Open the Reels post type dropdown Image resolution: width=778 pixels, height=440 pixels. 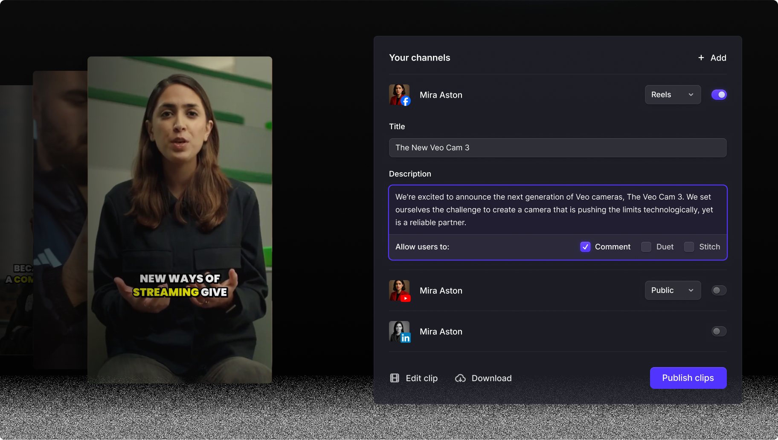pos(673,95)
